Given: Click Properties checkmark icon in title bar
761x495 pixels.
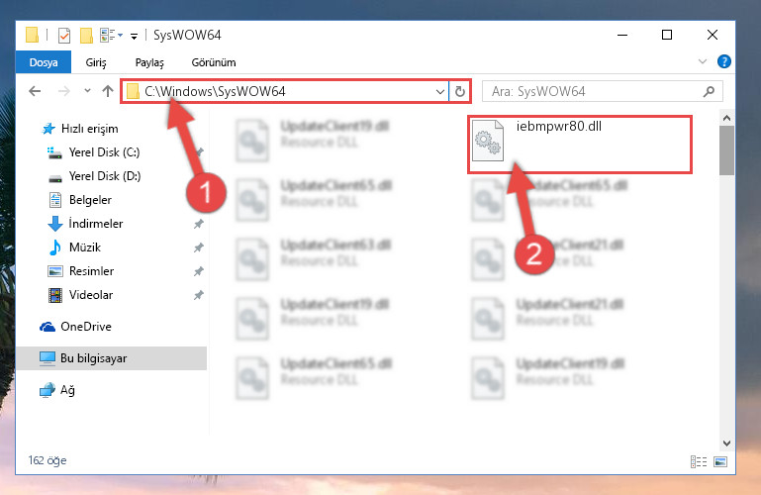Looking at the screenshot, I should [63, 36].
